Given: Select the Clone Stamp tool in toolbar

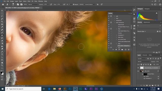Looking at the screenshot, I should [x=2, y=35].
